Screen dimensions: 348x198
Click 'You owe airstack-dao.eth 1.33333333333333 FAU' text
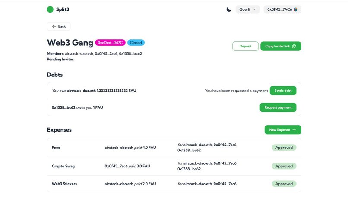94,91
